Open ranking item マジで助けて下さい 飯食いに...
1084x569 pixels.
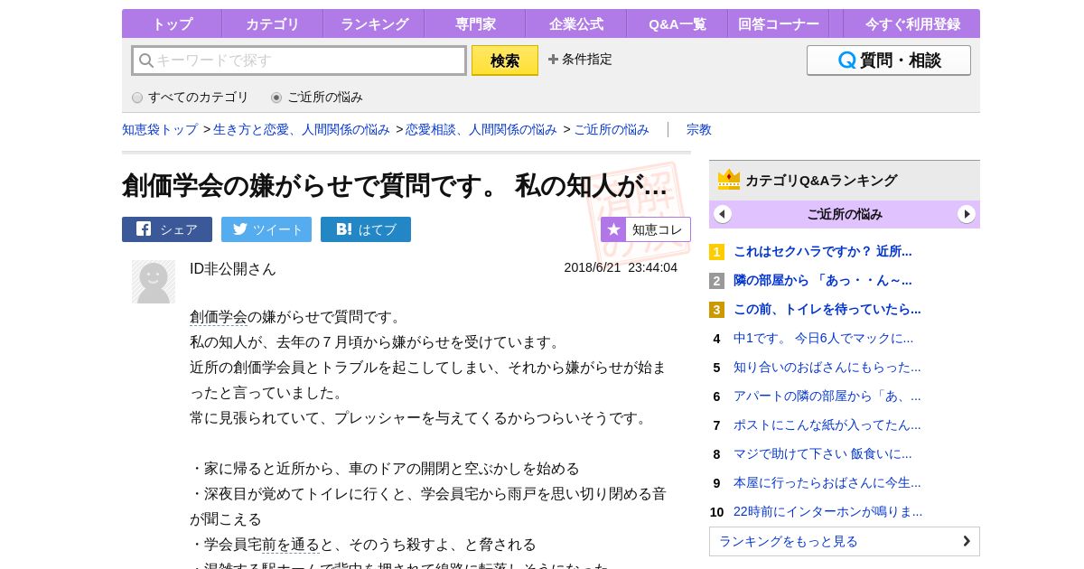[823, 454]
